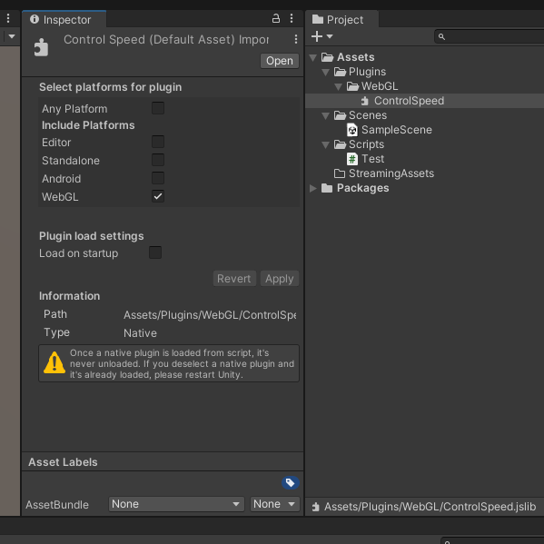Enable the Any Platform checkbox
Screen dimensions: 544x544
pos(158,108)
